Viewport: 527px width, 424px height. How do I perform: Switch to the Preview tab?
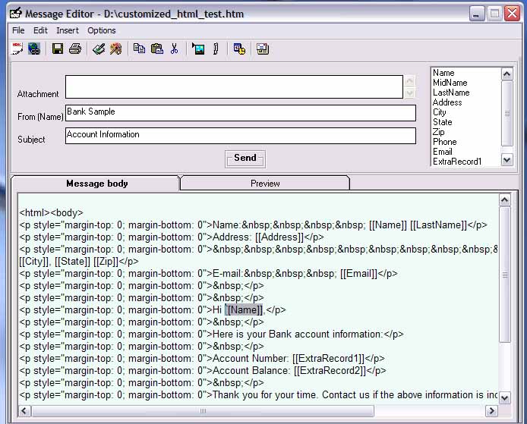(265, 184)
